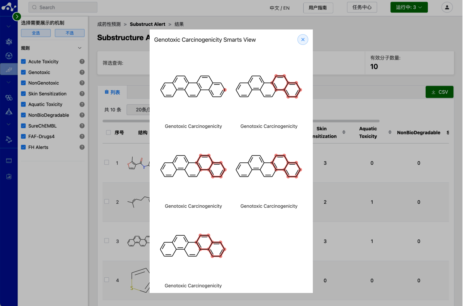Click the card panel icon near sidebar bottom
This screenshot has width=463, height=306.
(9, 160)
